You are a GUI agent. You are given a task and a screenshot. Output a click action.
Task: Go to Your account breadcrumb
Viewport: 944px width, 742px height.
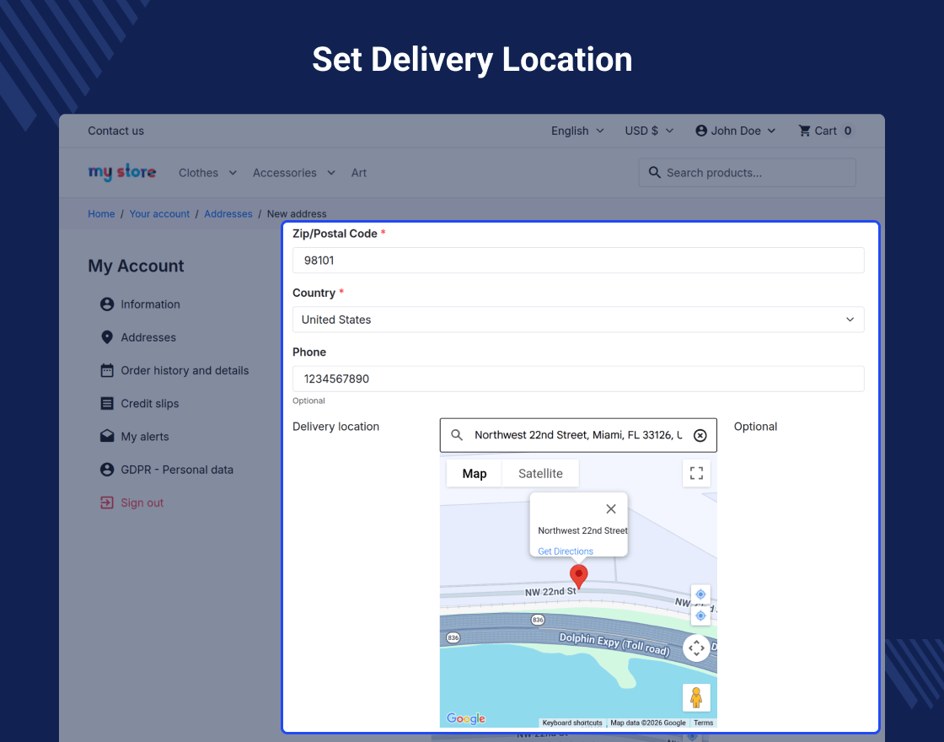(159, 214)
